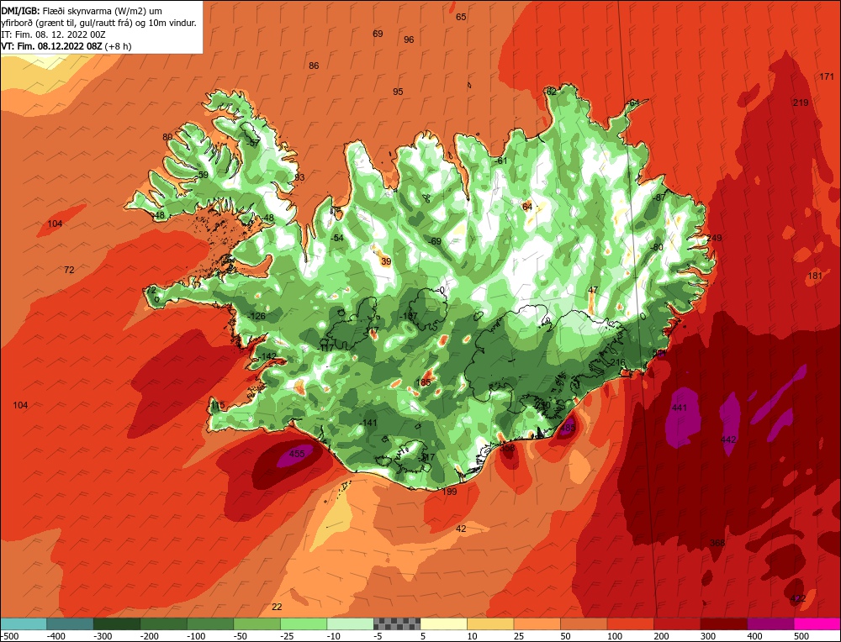
Task: Click the 368 flux value in dark red area
Action: (717, 543)
